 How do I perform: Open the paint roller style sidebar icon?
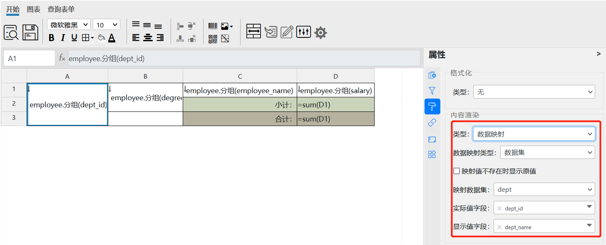[432, 106]
